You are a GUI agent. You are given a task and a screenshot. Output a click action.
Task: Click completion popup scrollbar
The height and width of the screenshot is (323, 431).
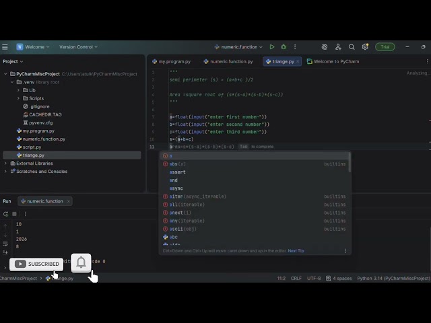coord(350,163)
